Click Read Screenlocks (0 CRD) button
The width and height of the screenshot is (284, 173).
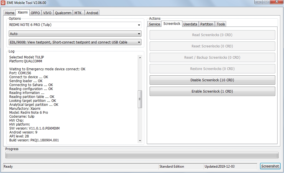pos(212,35)
